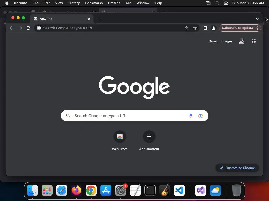Go back with the browser back arrow
The image size is (269, 201).
click(12, 28)
